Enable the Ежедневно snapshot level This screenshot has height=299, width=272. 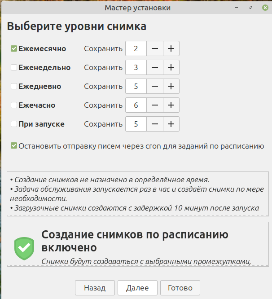[14, 87]
